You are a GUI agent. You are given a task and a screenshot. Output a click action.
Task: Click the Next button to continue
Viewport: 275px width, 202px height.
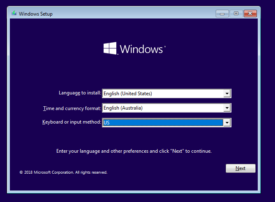pyautogui.click(x=240, y=168)
